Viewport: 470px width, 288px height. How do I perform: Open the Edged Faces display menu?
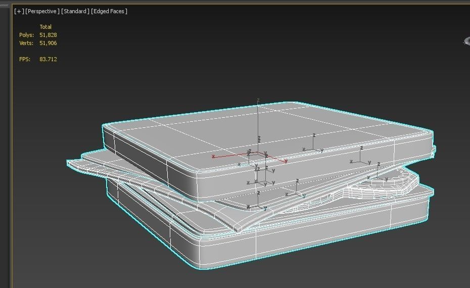109,11
